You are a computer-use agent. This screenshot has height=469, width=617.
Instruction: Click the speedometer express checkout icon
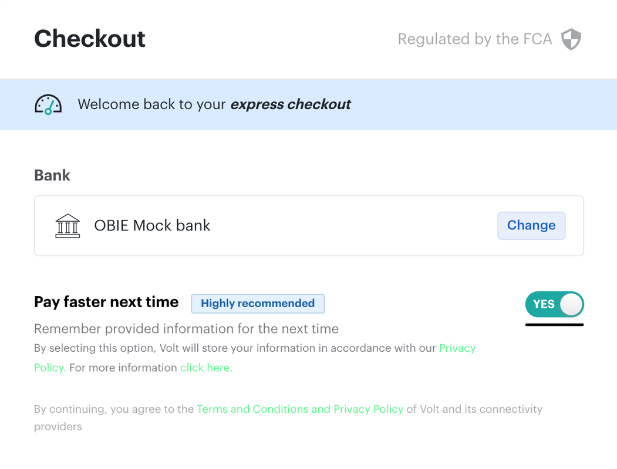pyautogui.click(x=48, y=104)
